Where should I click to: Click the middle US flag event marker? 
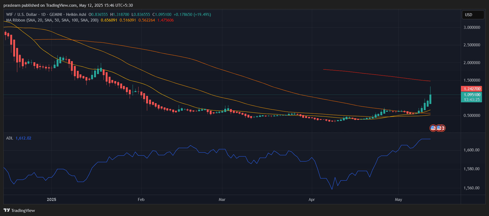[439, 128]
